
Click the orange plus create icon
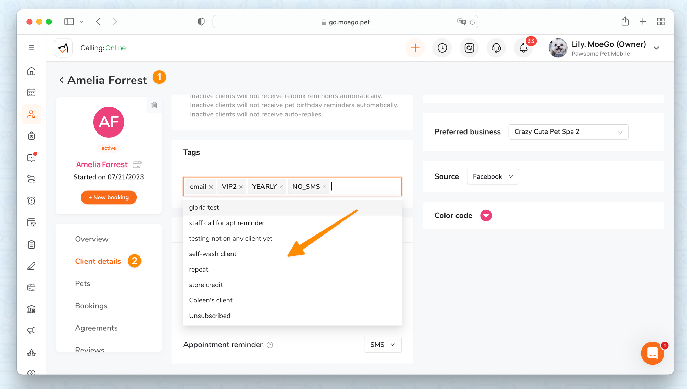(x=415, y=48)
